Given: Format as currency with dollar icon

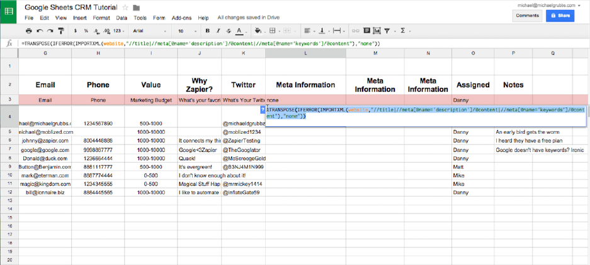Looking at the screenshot, I should pos(76,31).
